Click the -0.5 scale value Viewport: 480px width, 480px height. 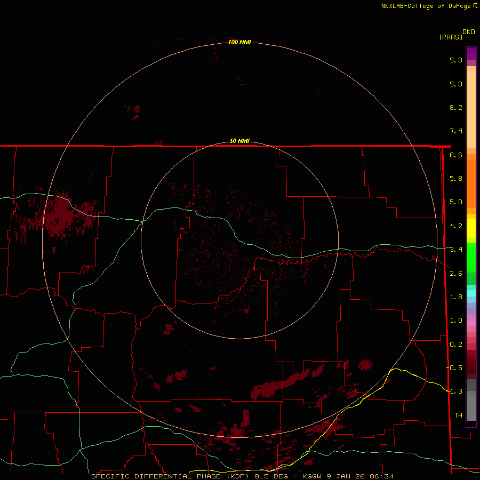pos(454,367)
